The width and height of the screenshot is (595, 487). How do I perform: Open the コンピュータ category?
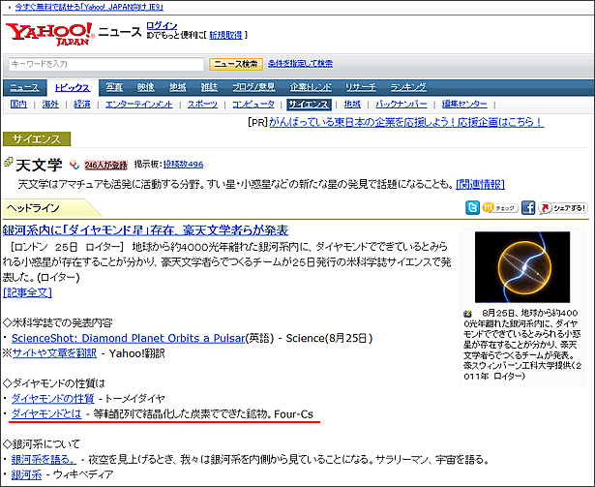point(253,105)
